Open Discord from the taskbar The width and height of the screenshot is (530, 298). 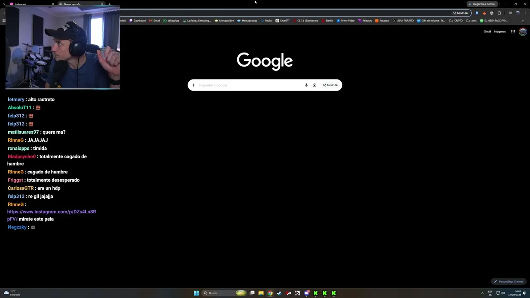point(306,293)
